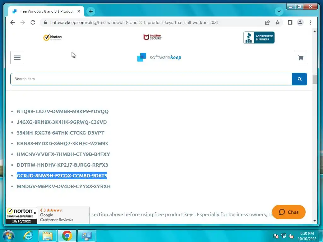Click the Norton badge at page top
The width and height of the screenshot is (323, 242).
tap(52, 37)
